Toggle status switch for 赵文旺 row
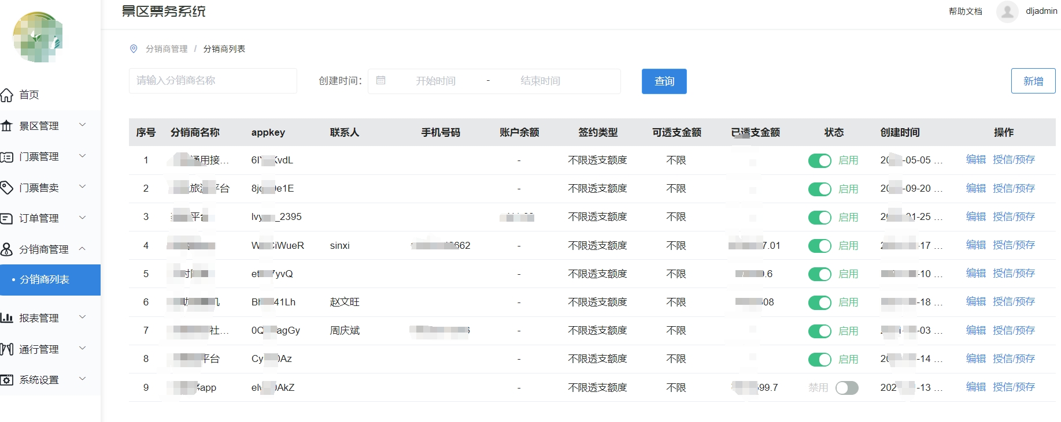1061x422 pixels. coord(819,302)
